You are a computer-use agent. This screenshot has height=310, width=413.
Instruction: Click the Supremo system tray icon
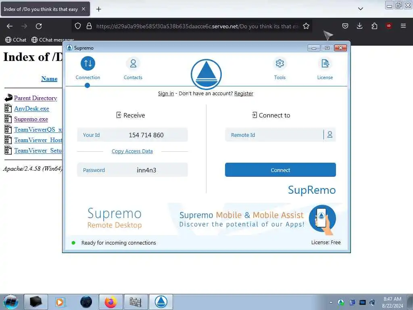point(341,302)
